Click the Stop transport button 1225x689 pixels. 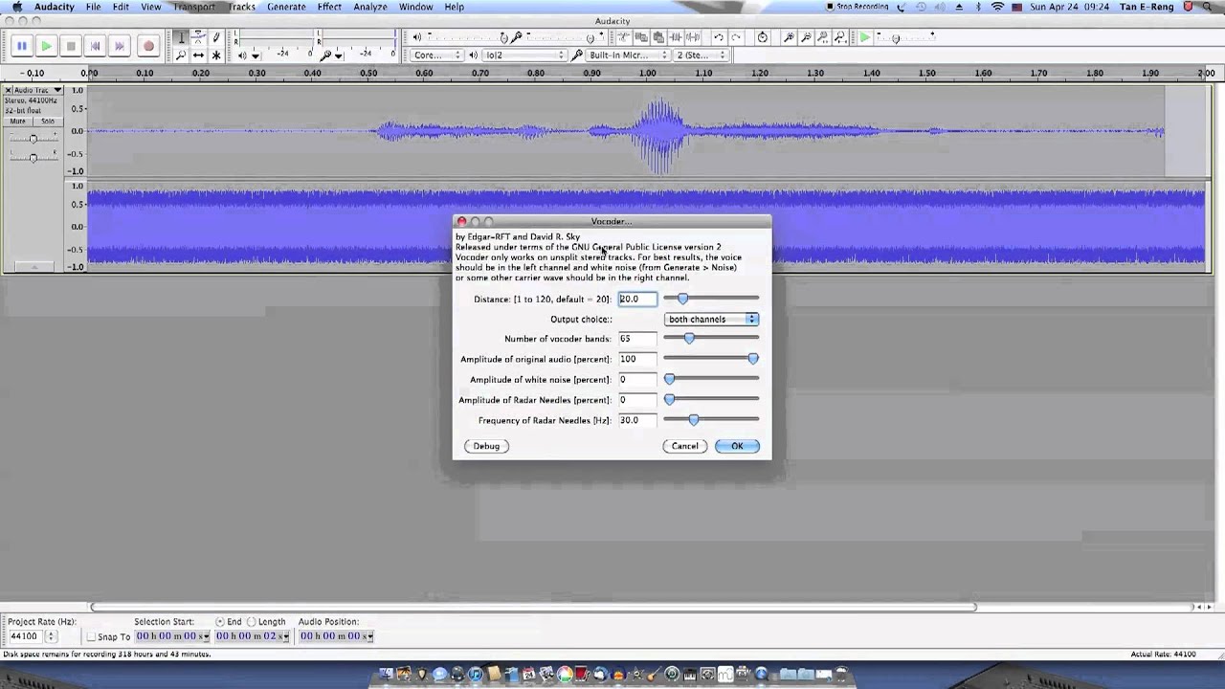click(x=71, y=45)
